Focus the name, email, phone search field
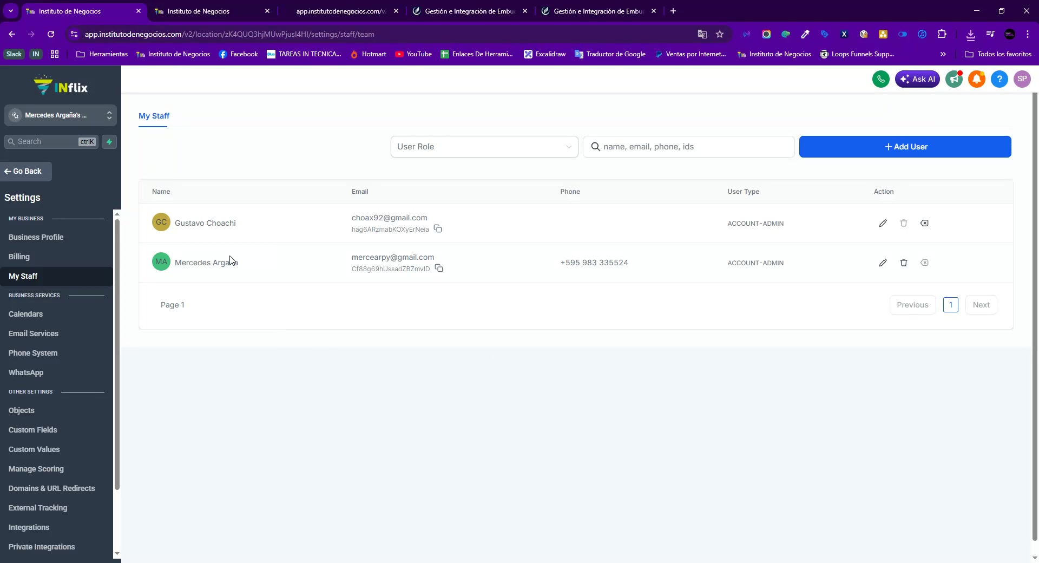Screen dimensions: 1039x563 (688, 147)
